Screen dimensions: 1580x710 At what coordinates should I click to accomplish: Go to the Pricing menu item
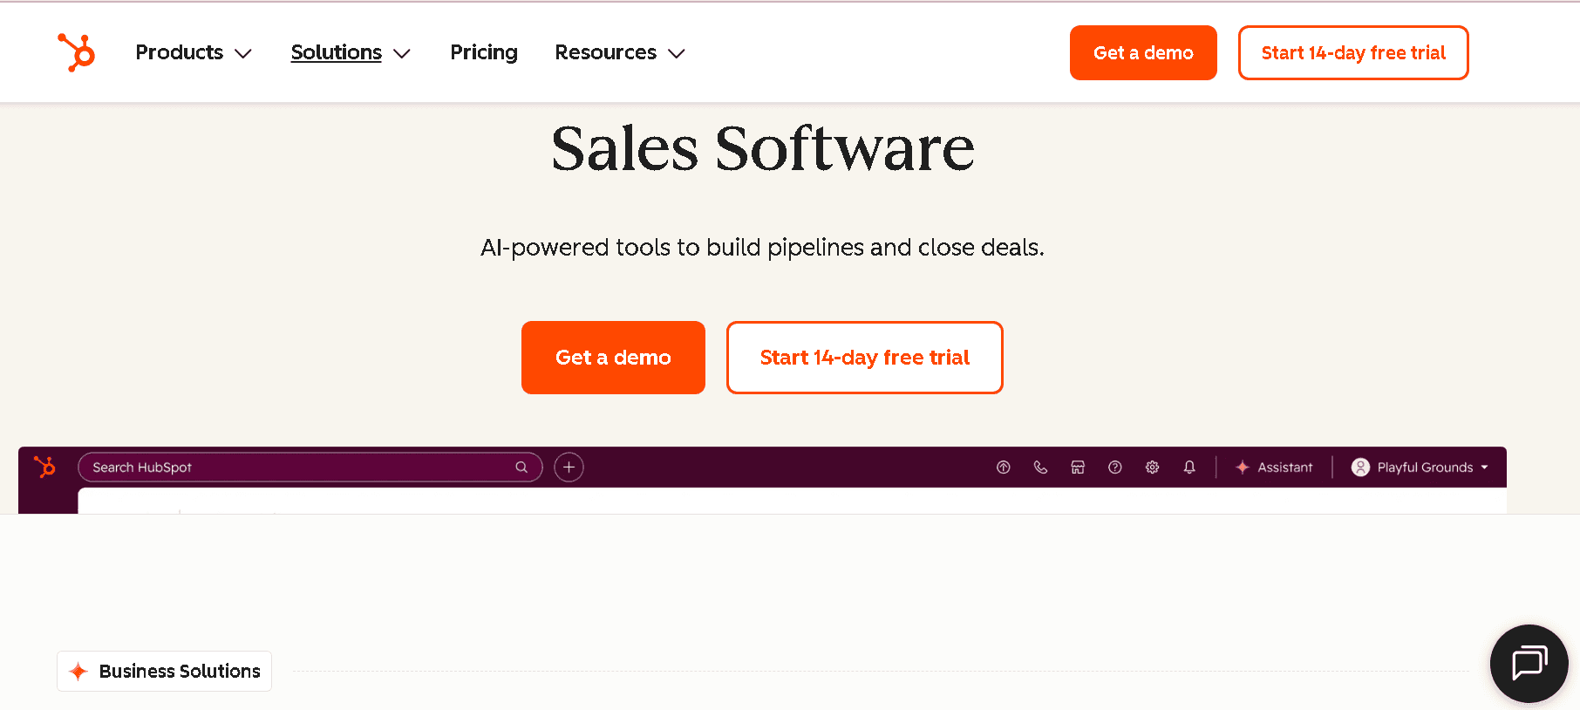pyautogui.click(x=484, y=52)
